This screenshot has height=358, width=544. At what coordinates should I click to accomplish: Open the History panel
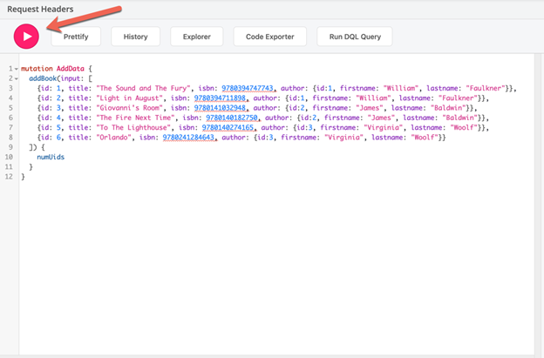point(136,37)
